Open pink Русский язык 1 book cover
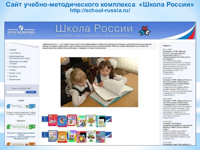 coord(72,120)
